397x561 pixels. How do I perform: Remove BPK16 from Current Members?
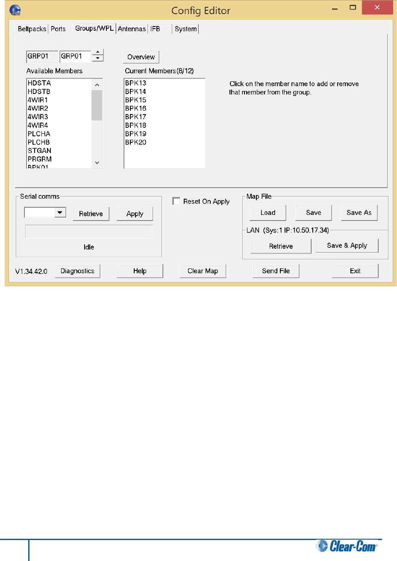(x=136, y=109)
